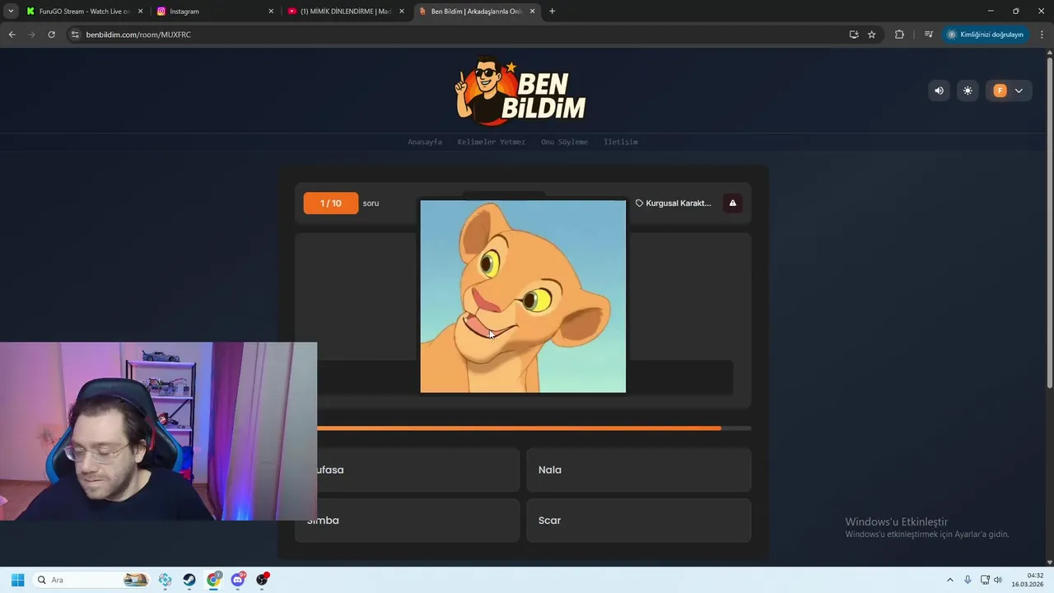Open Chrome from the taskbar
This screenshot has width=1054, height=593.
coord(213,580)
